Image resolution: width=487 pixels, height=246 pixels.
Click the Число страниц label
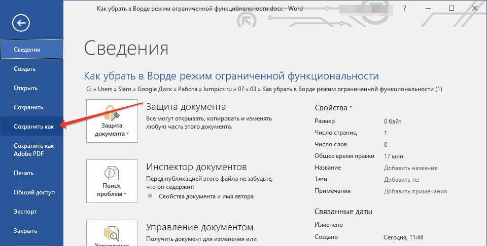click(335, 133)
